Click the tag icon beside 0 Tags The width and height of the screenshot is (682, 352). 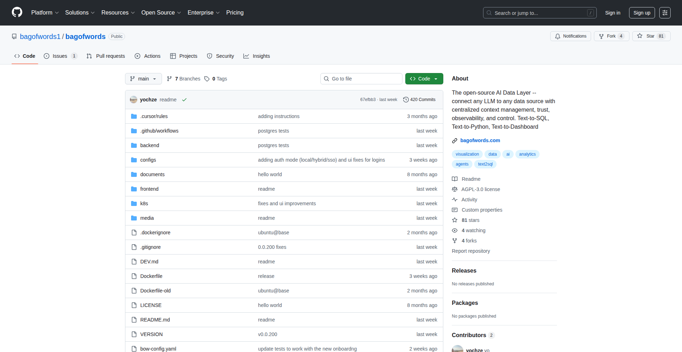207,79
